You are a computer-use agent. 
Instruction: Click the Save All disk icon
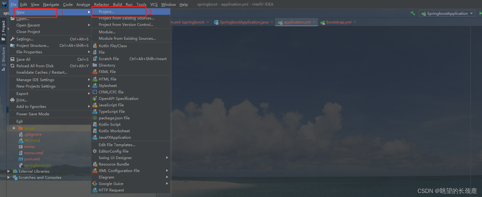pos(12,59)
